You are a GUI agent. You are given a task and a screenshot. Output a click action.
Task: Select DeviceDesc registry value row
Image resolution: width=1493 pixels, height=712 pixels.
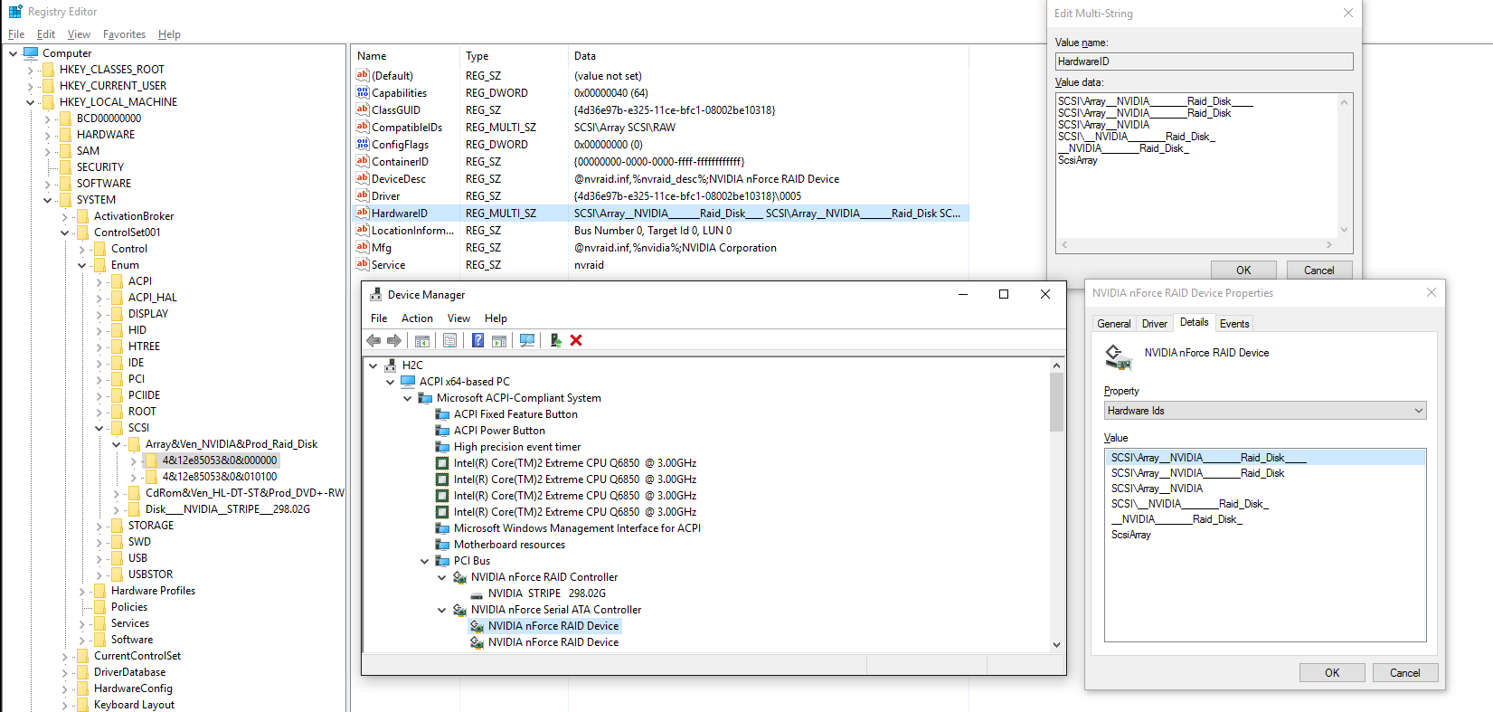pos(659,179)
